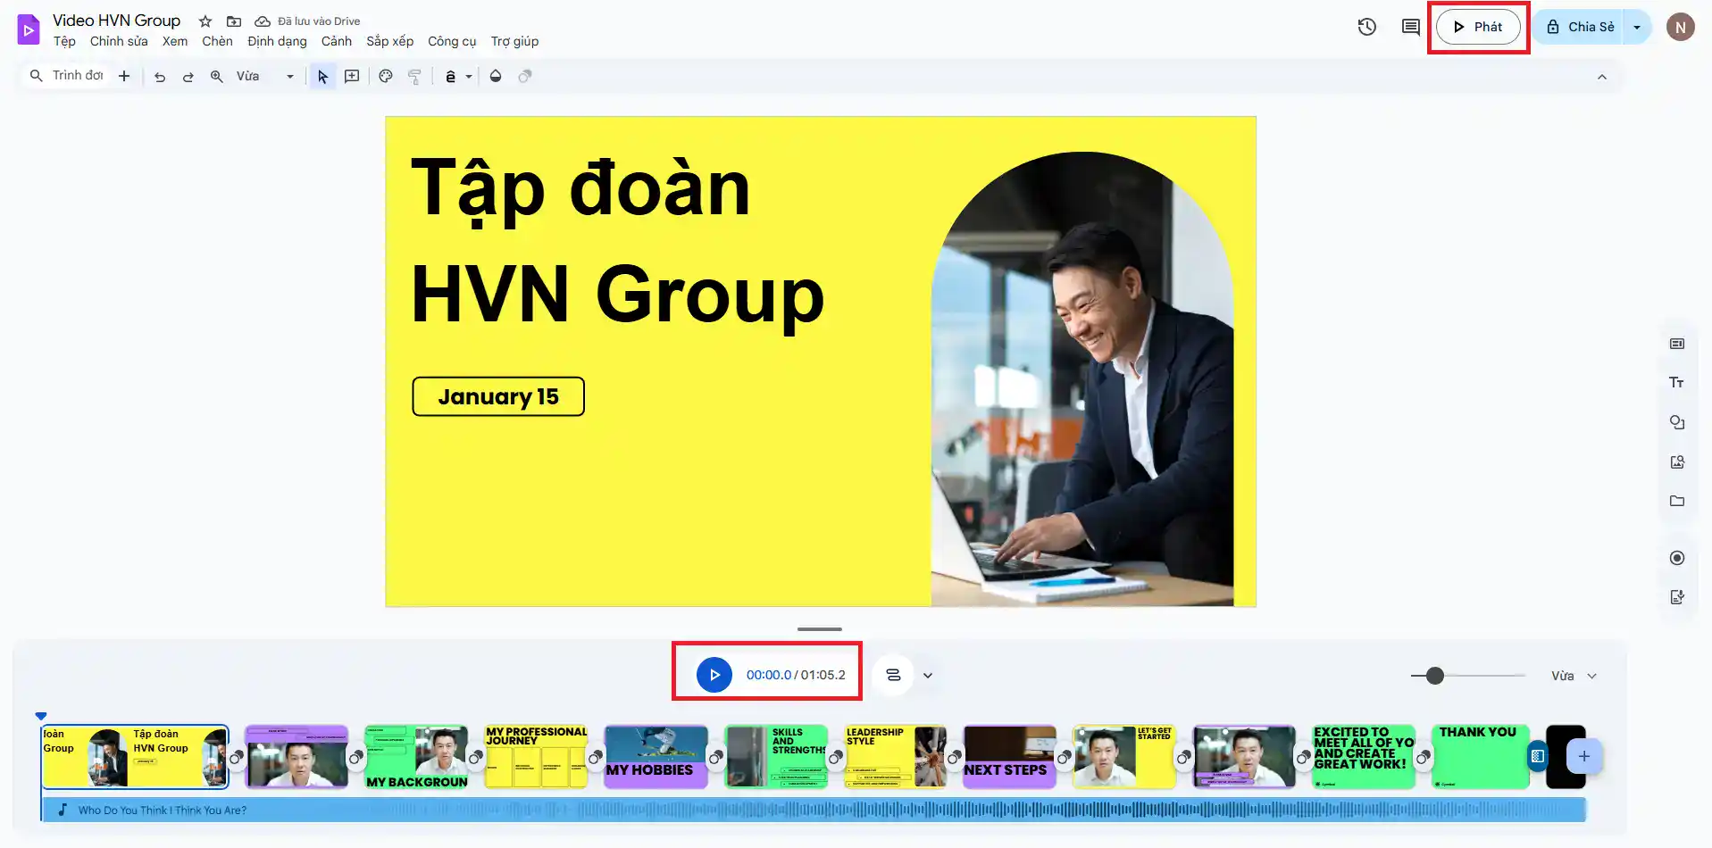Click the undo arrow in the toolbar
The width and height of the screenshot is (1712, 848).
click(x=160, y=77)
